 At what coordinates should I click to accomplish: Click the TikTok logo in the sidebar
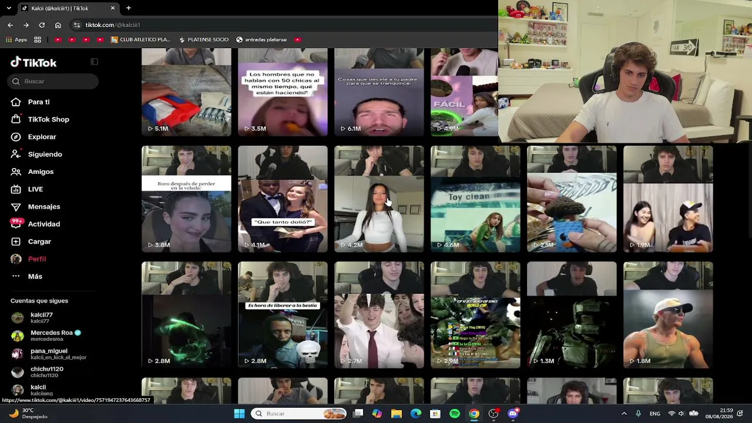(x=33, y=62)
